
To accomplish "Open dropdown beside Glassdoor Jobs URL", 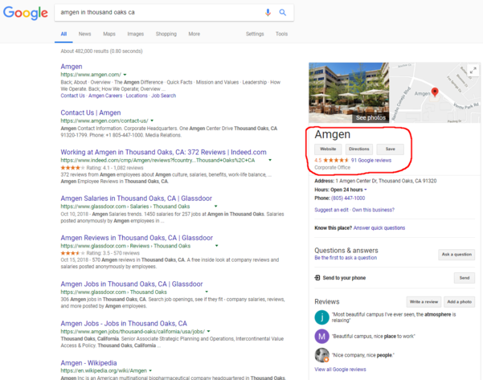I will (207, 292).
